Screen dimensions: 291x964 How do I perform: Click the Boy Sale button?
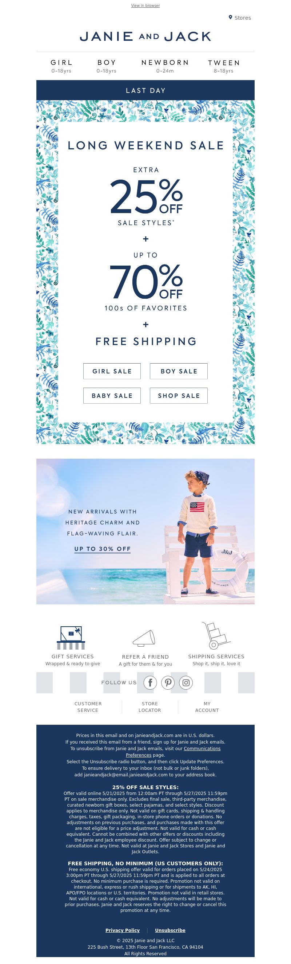pyautogui.click(x=179, y=371)
